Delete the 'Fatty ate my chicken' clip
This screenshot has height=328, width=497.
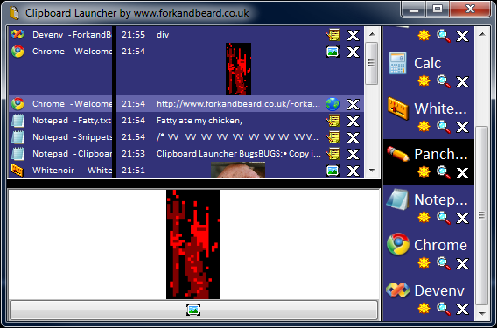[353, 121]
